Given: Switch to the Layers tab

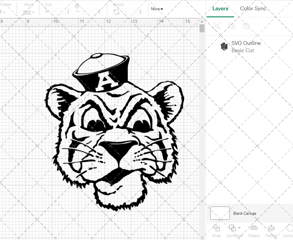Looking at the screenshot, I should [x=220, y=9].
